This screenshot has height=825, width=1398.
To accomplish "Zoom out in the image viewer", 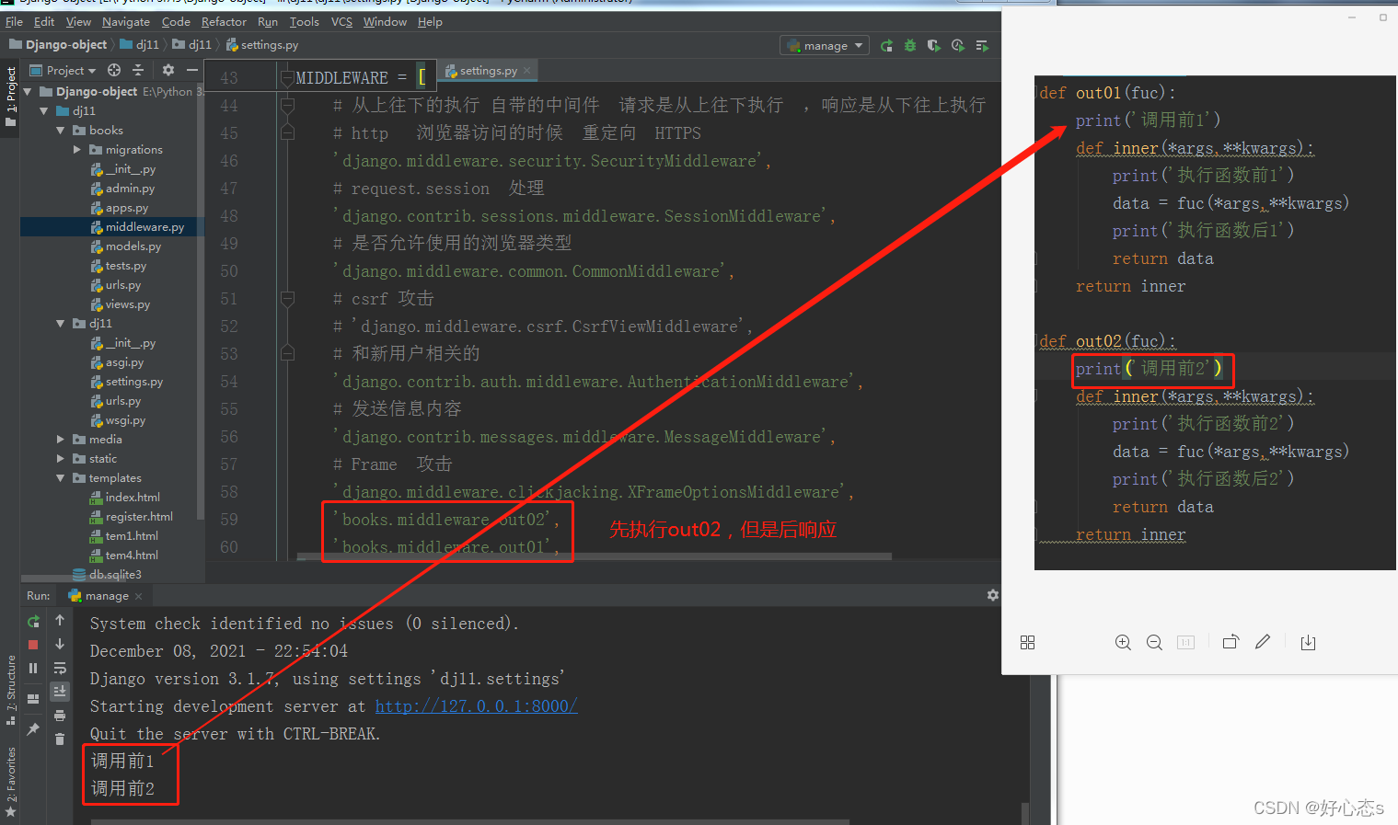I will (1154, 642).
